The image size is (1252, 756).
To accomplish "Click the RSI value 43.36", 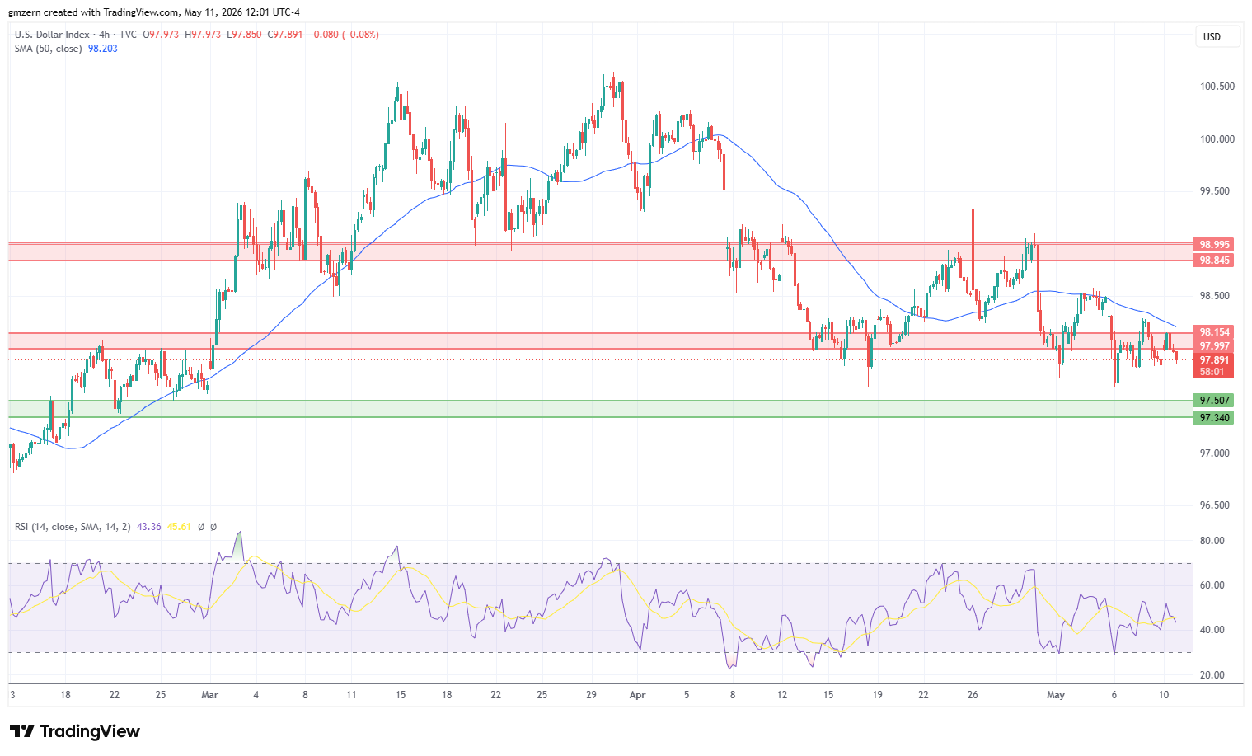I will tap(148, 527).
